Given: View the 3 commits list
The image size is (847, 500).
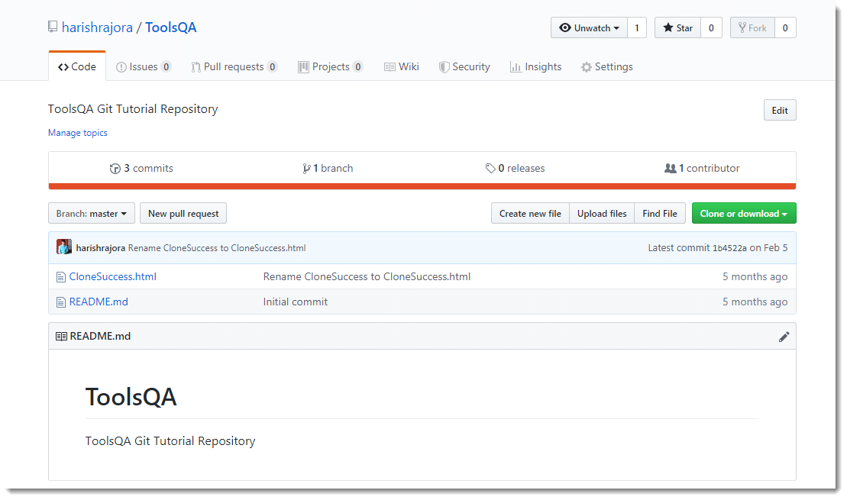Looking at the screenshot, I should [141, 169].
